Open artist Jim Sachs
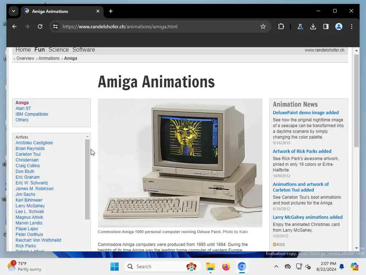This screenshot has height=275, width=366. [25, 194]
